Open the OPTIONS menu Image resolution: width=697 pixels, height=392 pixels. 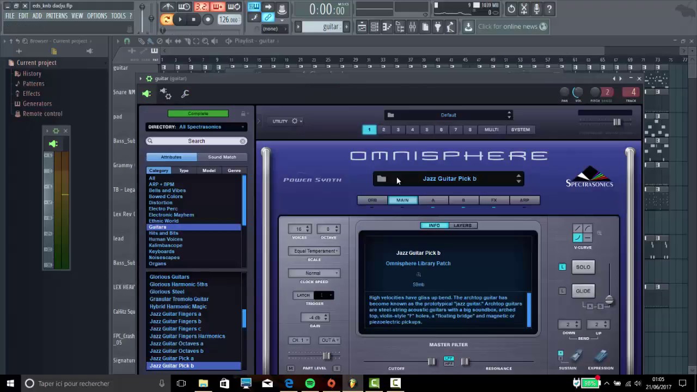(97, 16)
